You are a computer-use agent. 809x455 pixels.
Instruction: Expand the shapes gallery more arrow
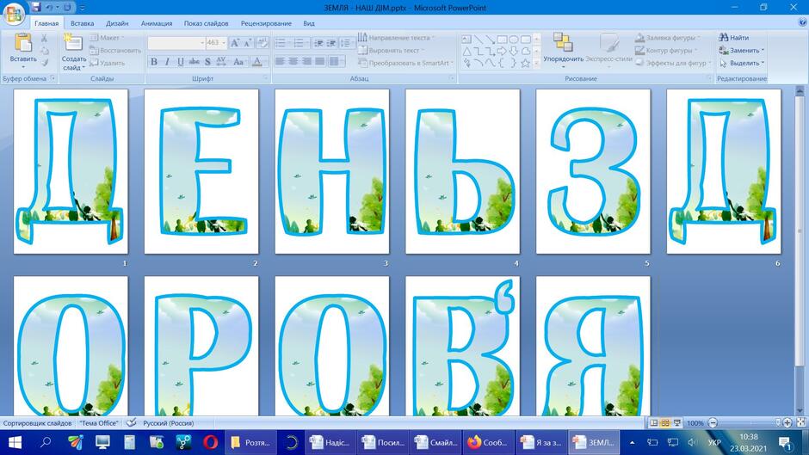tap(536, 63)
